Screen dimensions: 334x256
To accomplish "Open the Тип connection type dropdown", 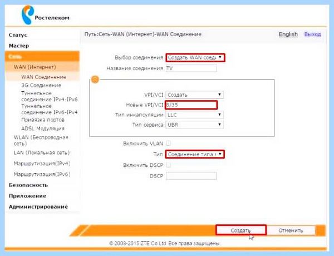I will [x=195, y=154].
